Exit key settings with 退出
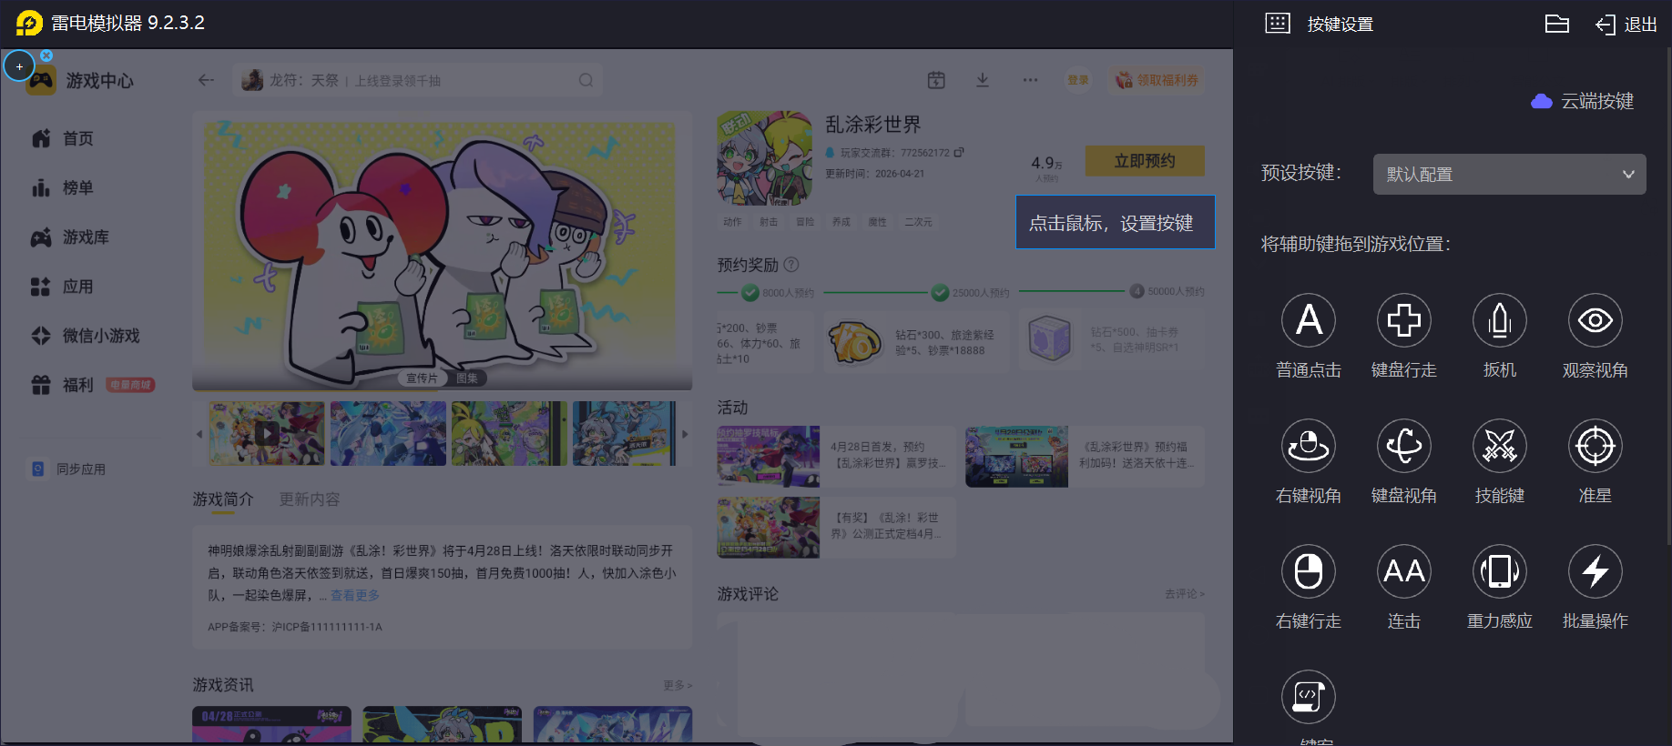The width and height of the screenshot is (1672, 746). pos(1626,25)
